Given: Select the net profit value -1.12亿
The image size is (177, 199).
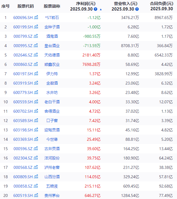Looking at the screenshot, I should coord(94,18).
